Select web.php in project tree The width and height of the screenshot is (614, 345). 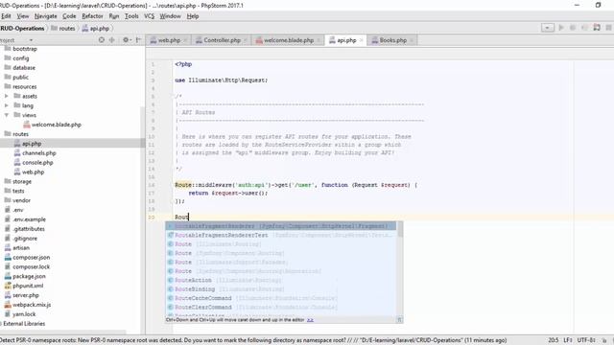(x=33, y=172)
